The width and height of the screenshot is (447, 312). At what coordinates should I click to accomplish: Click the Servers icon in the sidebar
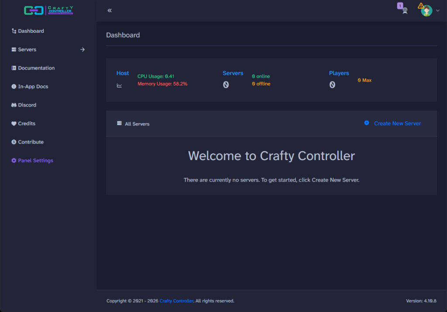(x=14, y=50)
